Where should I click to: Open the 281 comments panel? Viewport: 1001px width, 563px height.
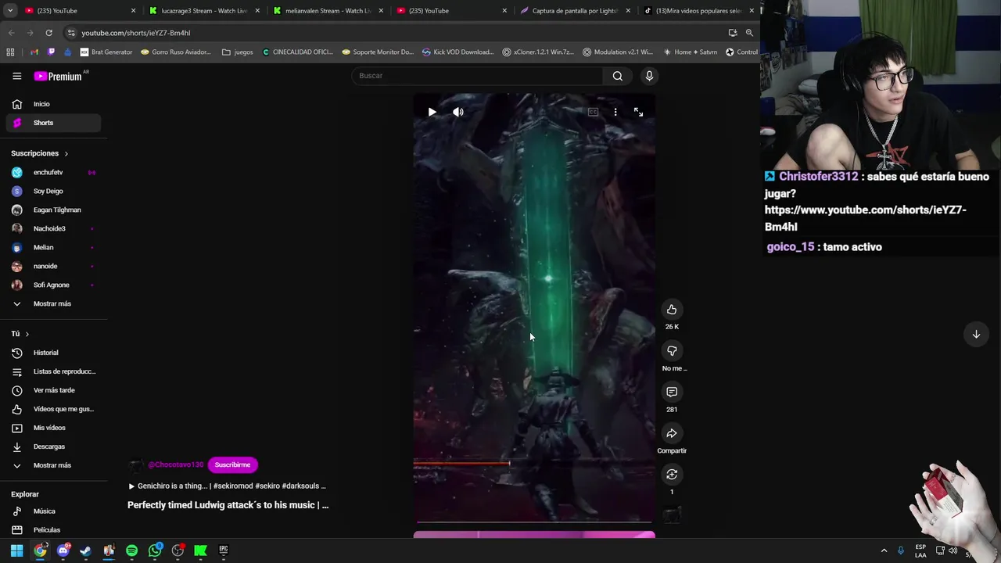(x=672, y=392)
